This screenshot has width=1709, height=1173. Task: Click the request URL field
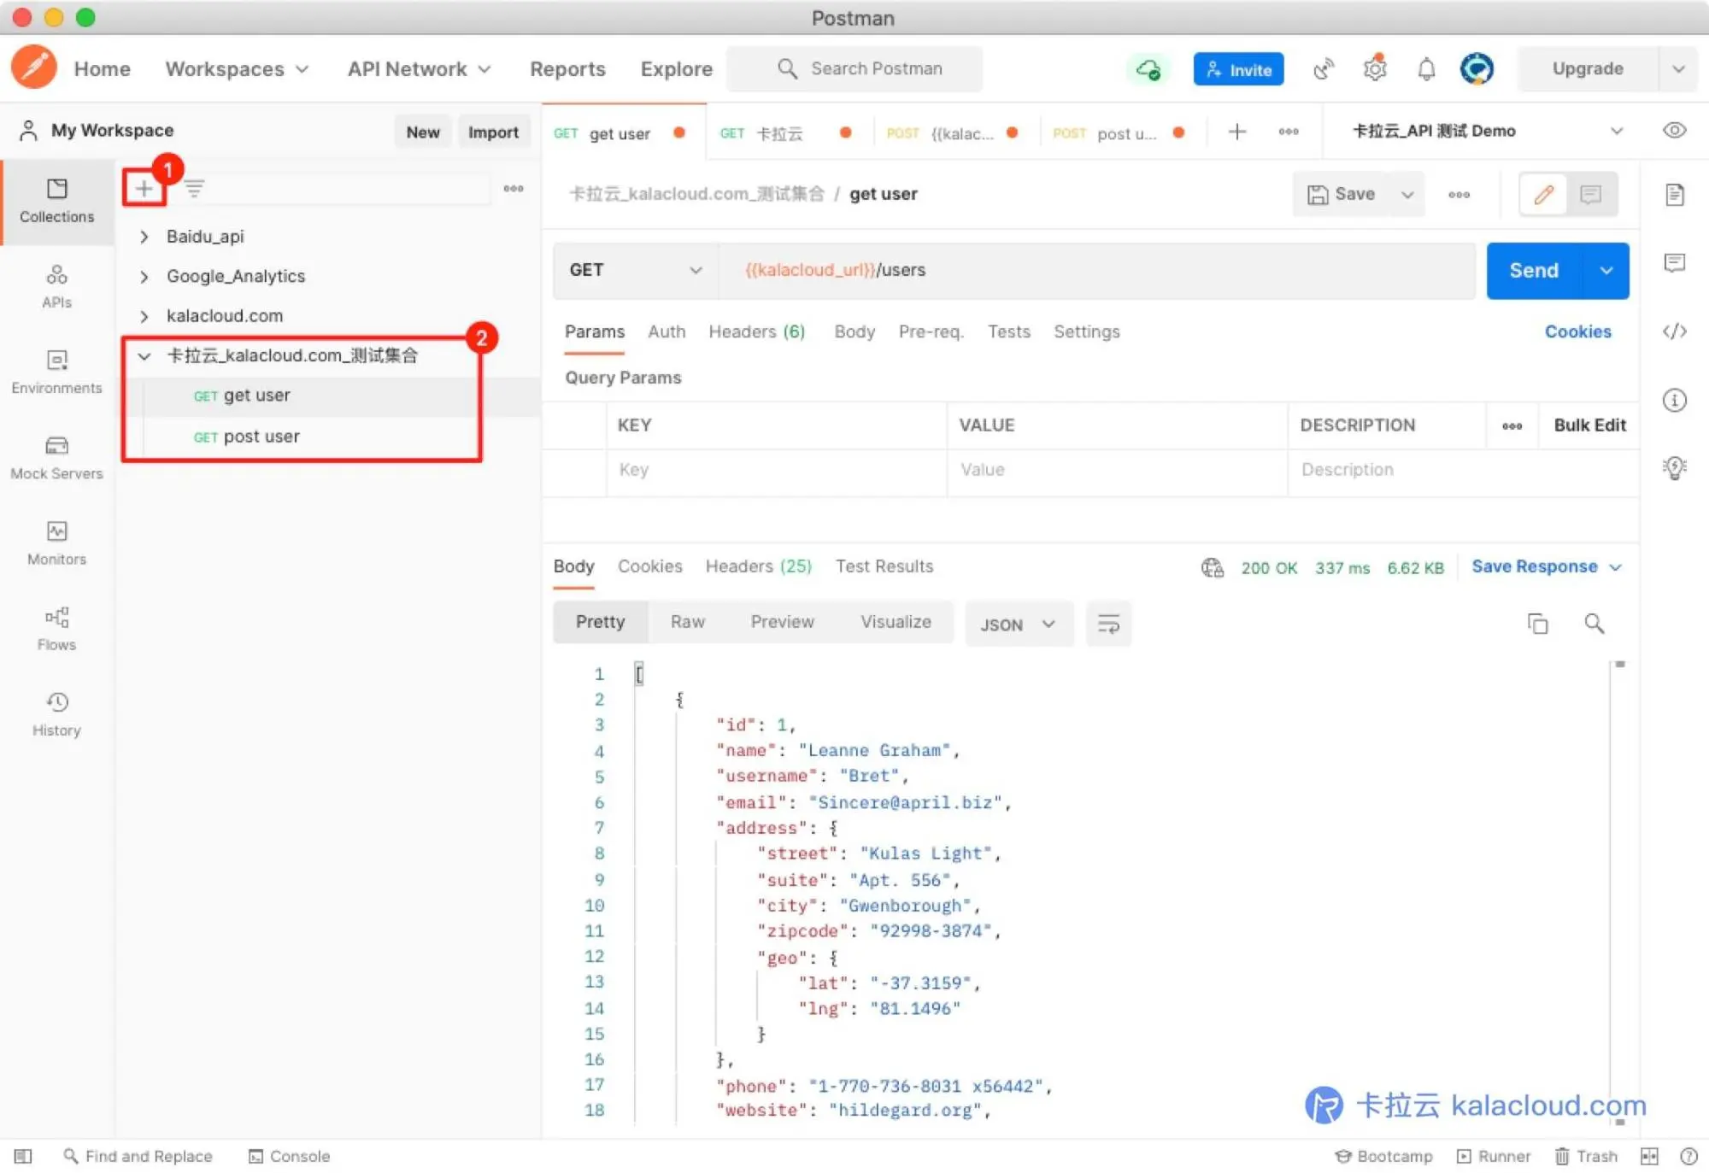1096,270
